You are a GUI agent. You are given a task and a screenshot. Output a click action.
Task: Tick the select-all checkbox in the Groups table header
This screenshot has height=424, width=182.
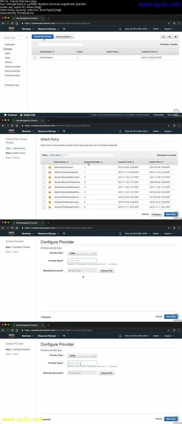(x=35, y=51)
